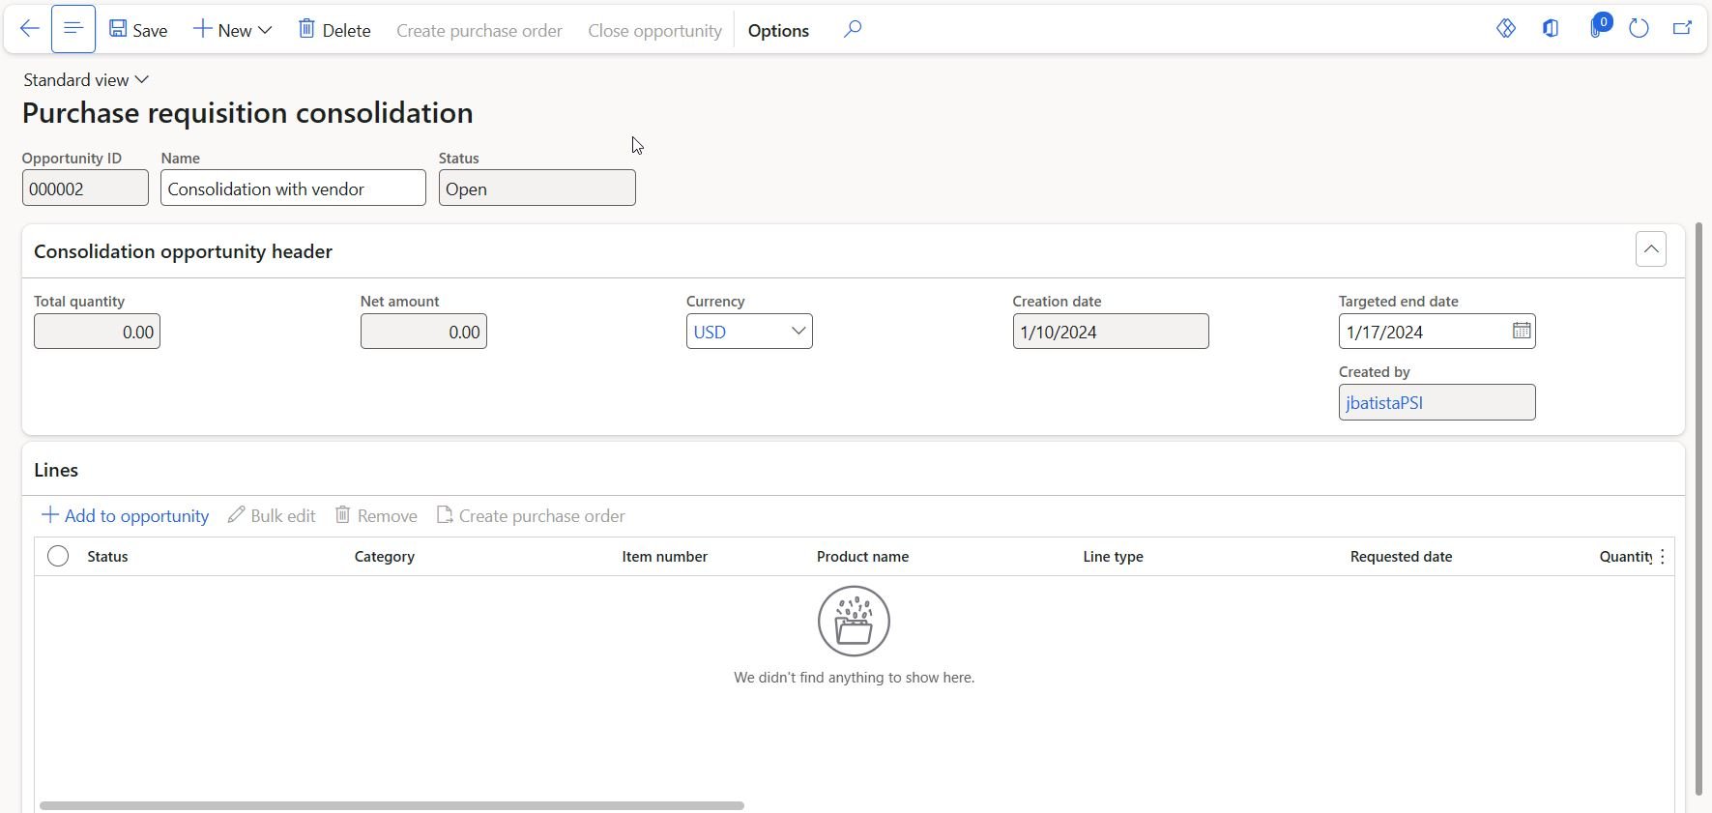The height and width of the screenshot is (813, 1712).
Task: Sort by Category column header
Action: click(385, 557)
